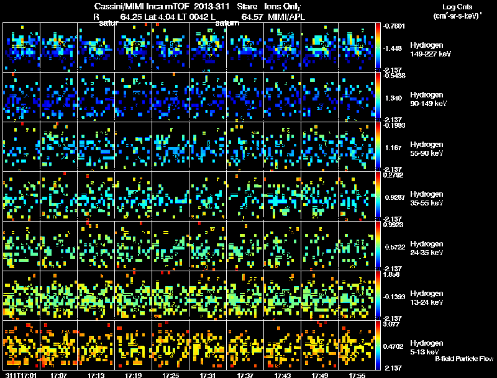Open the 90-149 keV image panel at 17:07
Image resolution: width=497 pixels, height=378 pixels.
tap(58, 97)
